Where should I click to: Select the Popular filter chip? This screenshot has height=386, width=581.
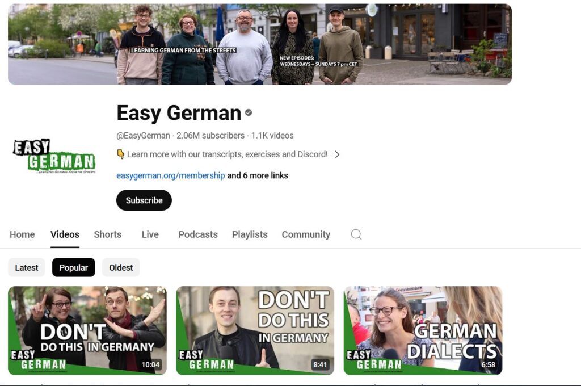tap(73, 267)
